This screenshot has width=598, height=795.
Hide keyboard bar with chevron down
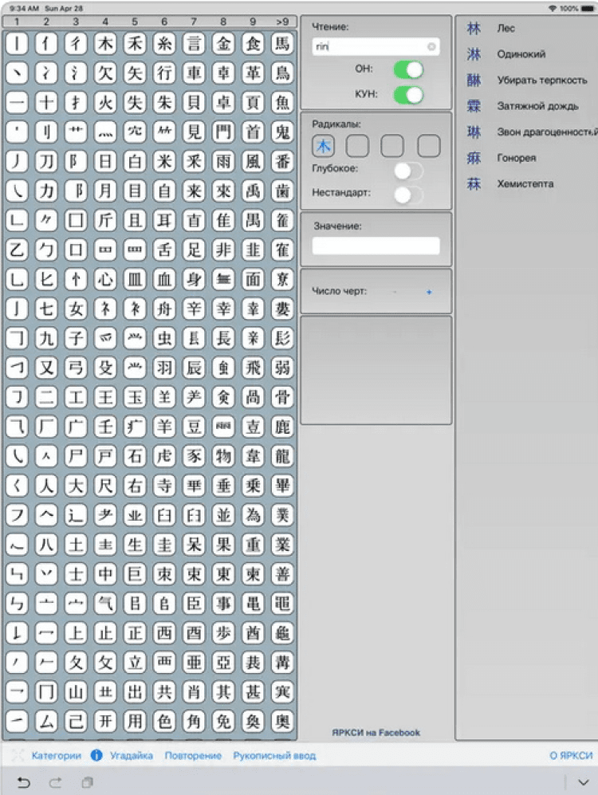(x=584, y=782)
